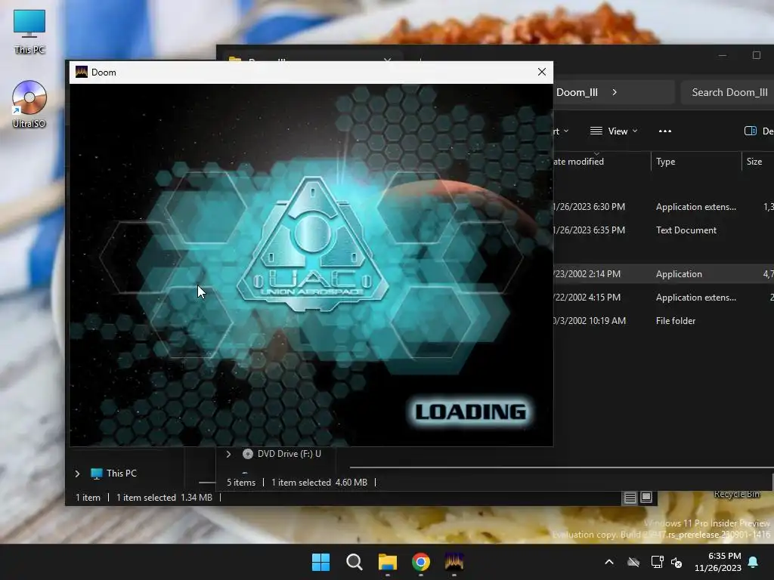Open Google Chrome from the taskbar
Viewport: 774px width, 580px height.
point(421,562)
